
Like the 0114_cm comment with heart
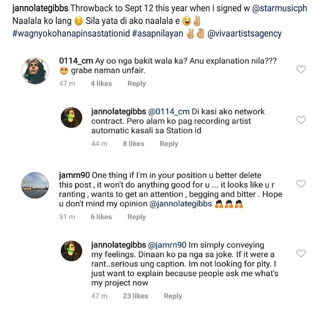(301, 69)
